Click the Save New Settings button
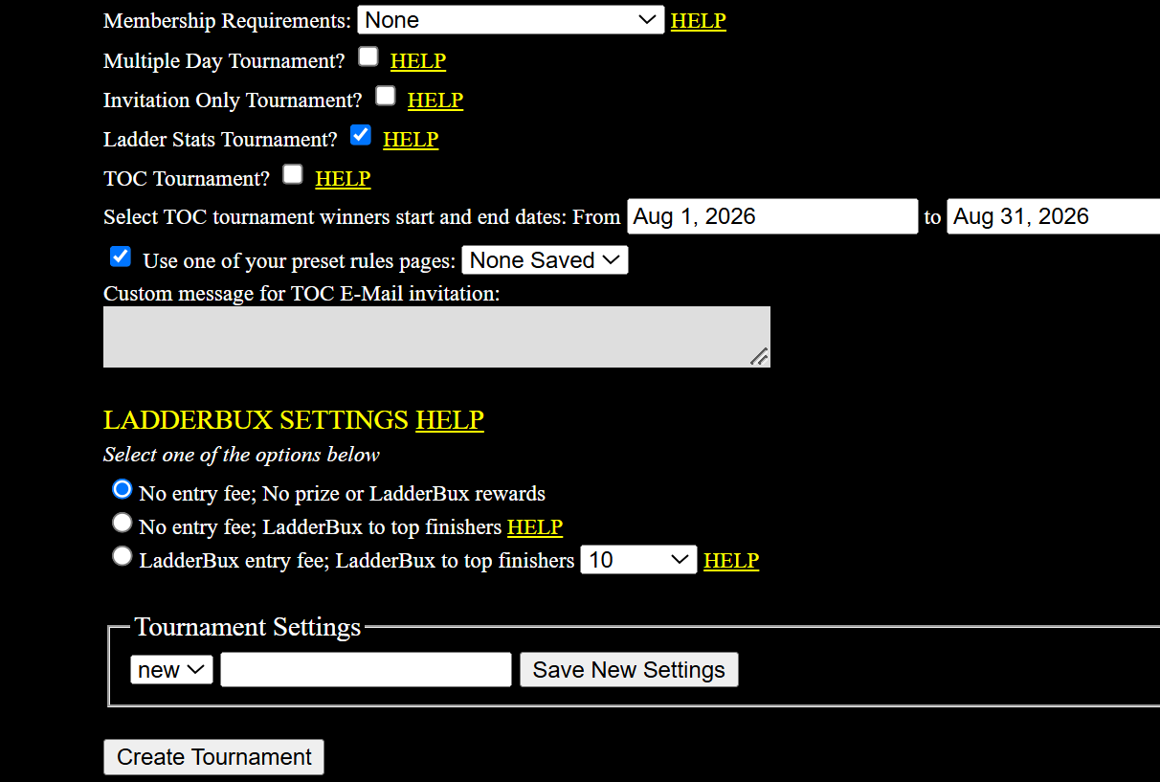 [629, 670]
